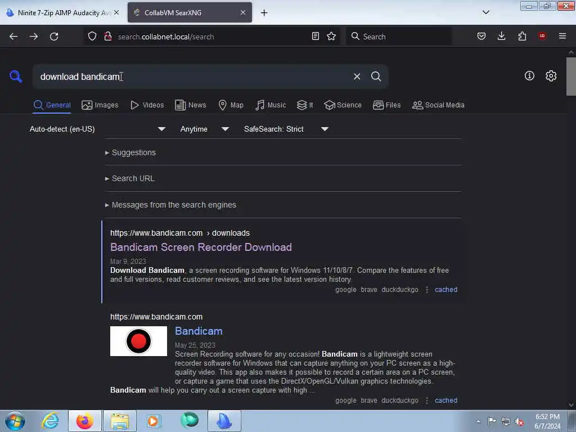The image size is (576, 432).
Task: Switch to the Images search category
Action: click(x=100, y=105)
